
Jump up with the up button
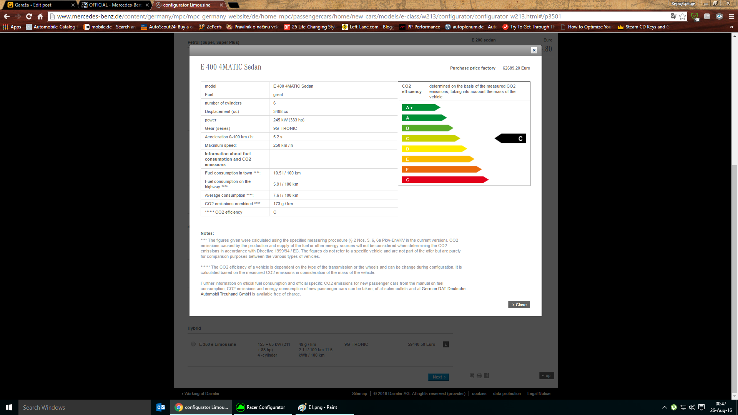[x=547, y=376]
